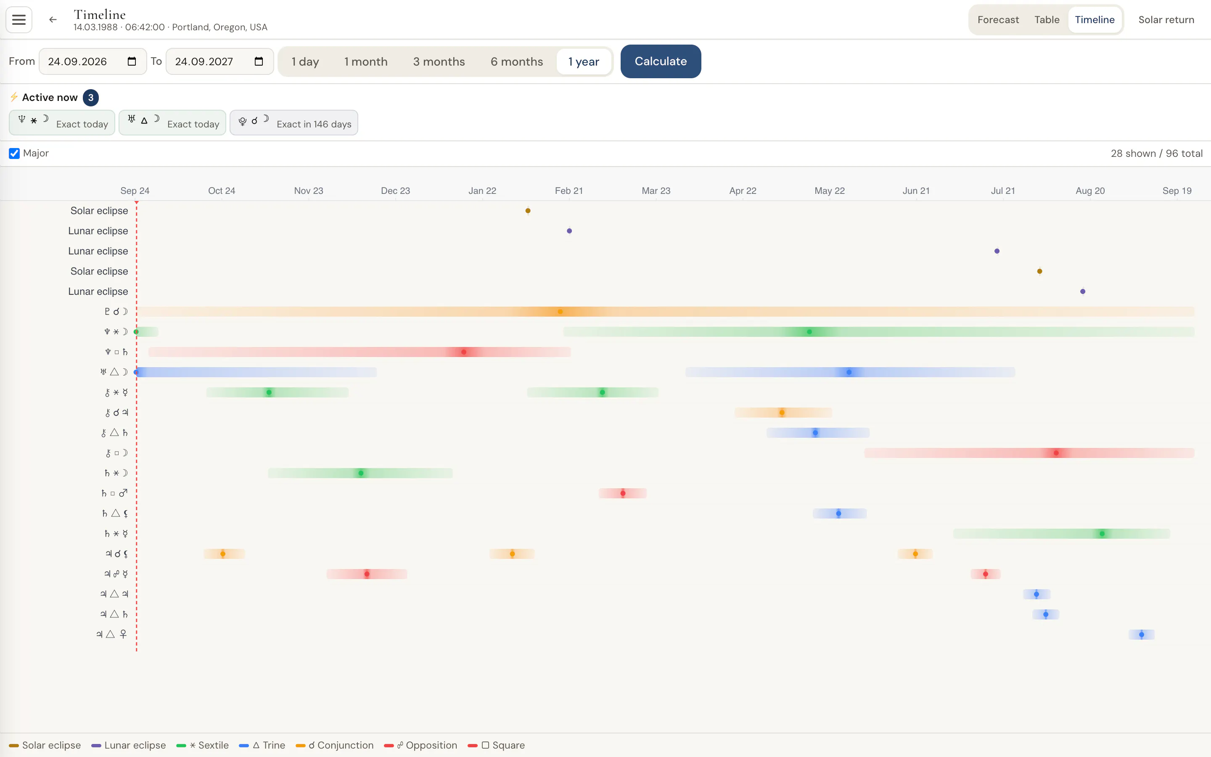
Task: Open the From date calendar picker
Action: (x=132, y=61)
